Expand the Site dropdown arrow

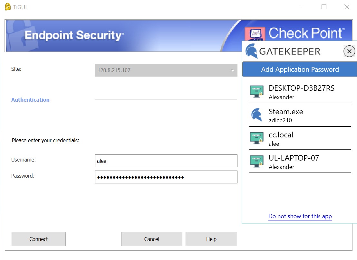coord(232,70)
